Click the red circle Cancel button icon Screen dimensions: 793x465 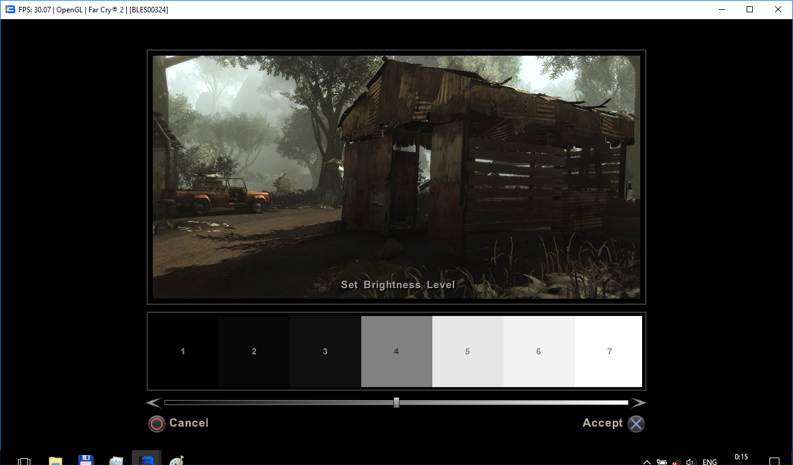pos(156,424)
